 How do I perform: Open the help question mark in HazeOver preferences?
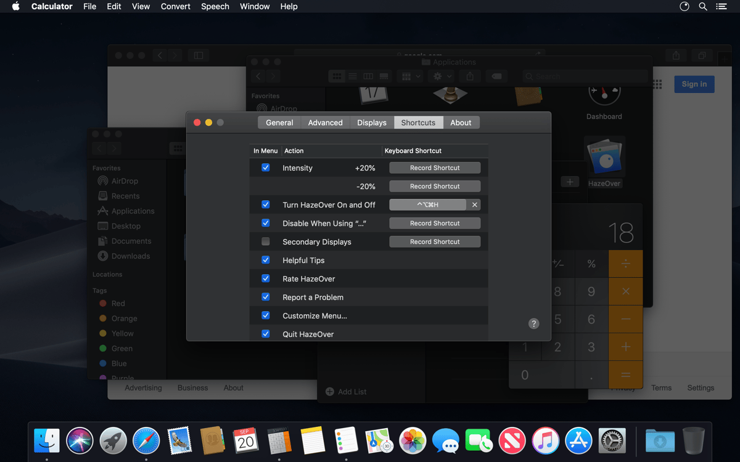[533, 323]
